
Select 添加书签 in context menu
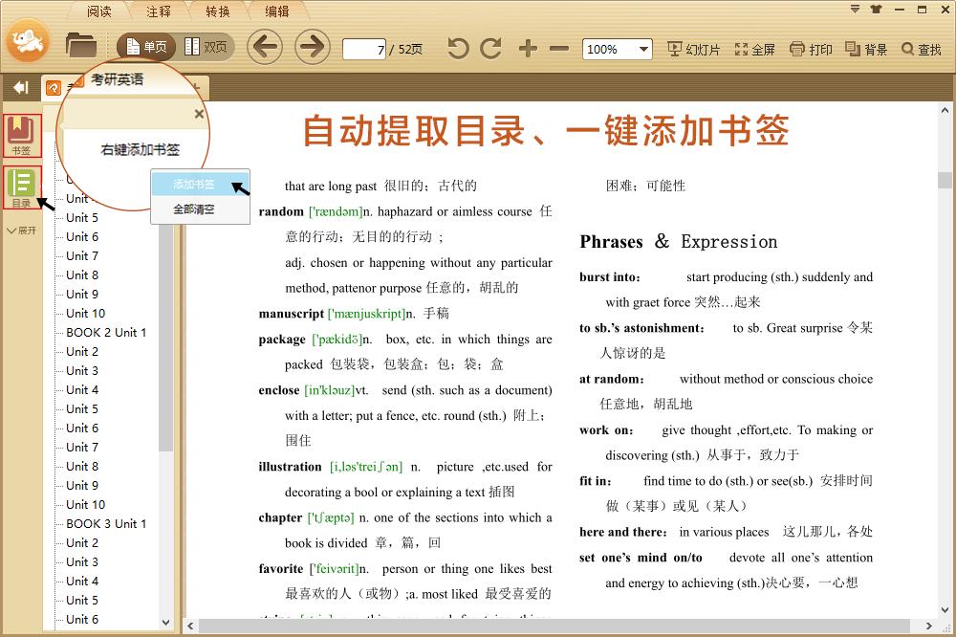200,184
